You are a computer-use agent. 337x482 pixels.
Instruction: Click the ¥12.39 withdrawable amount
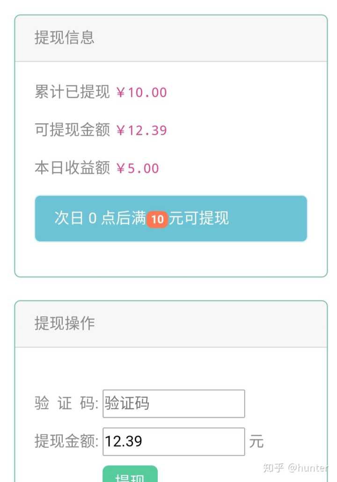[x=141, y=130]
